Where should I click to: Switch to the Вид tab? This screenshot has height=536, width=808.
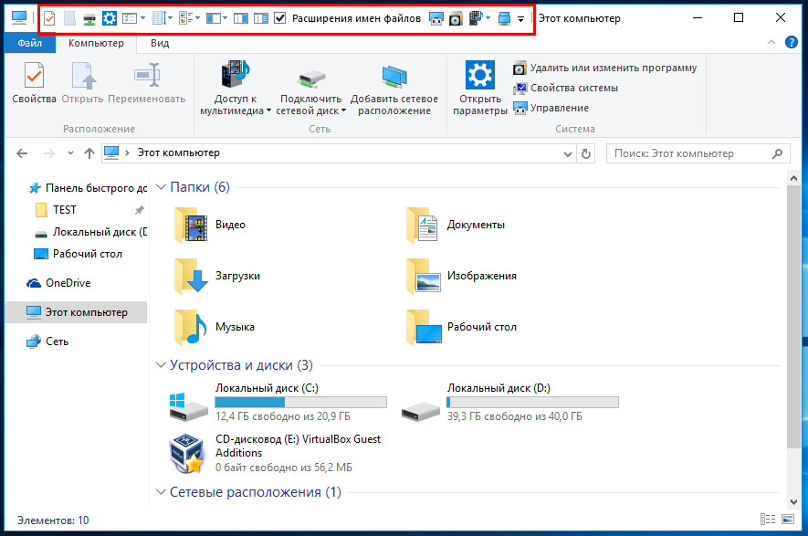pyautogui.click(x=160, y=43)
